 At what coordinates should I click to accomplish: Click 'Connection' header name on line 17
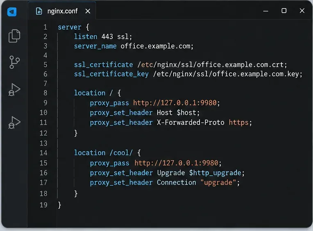(177, 183)
